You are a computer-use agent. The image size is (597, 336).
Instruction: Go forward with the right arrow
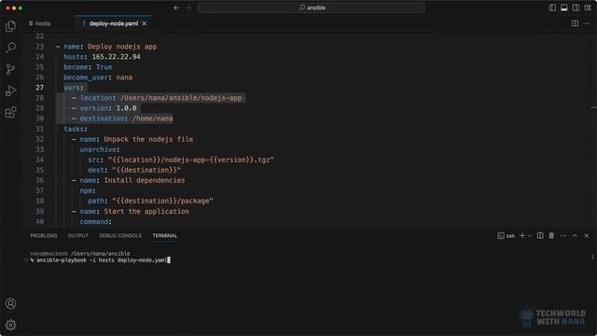[x=188, y=7]
